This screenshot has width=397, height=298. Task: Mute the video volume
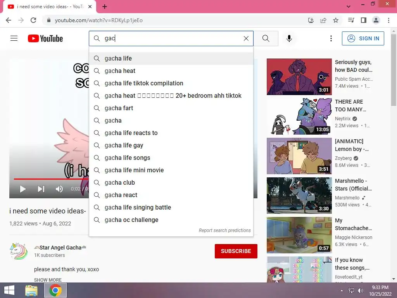pos(59,189)
